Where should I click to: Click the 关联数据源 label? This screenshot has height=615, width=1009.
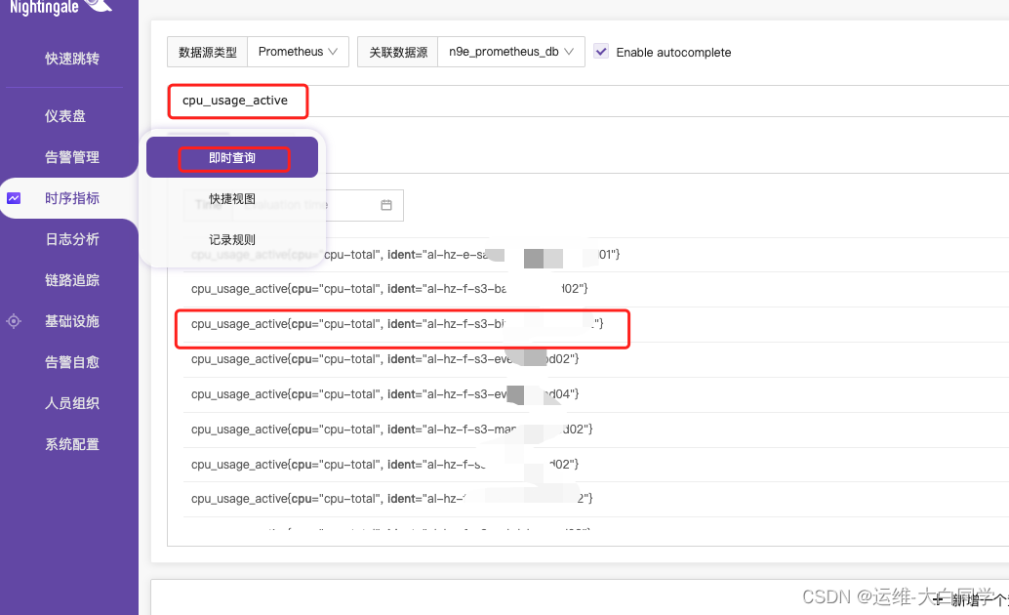(x=398, y=52)
